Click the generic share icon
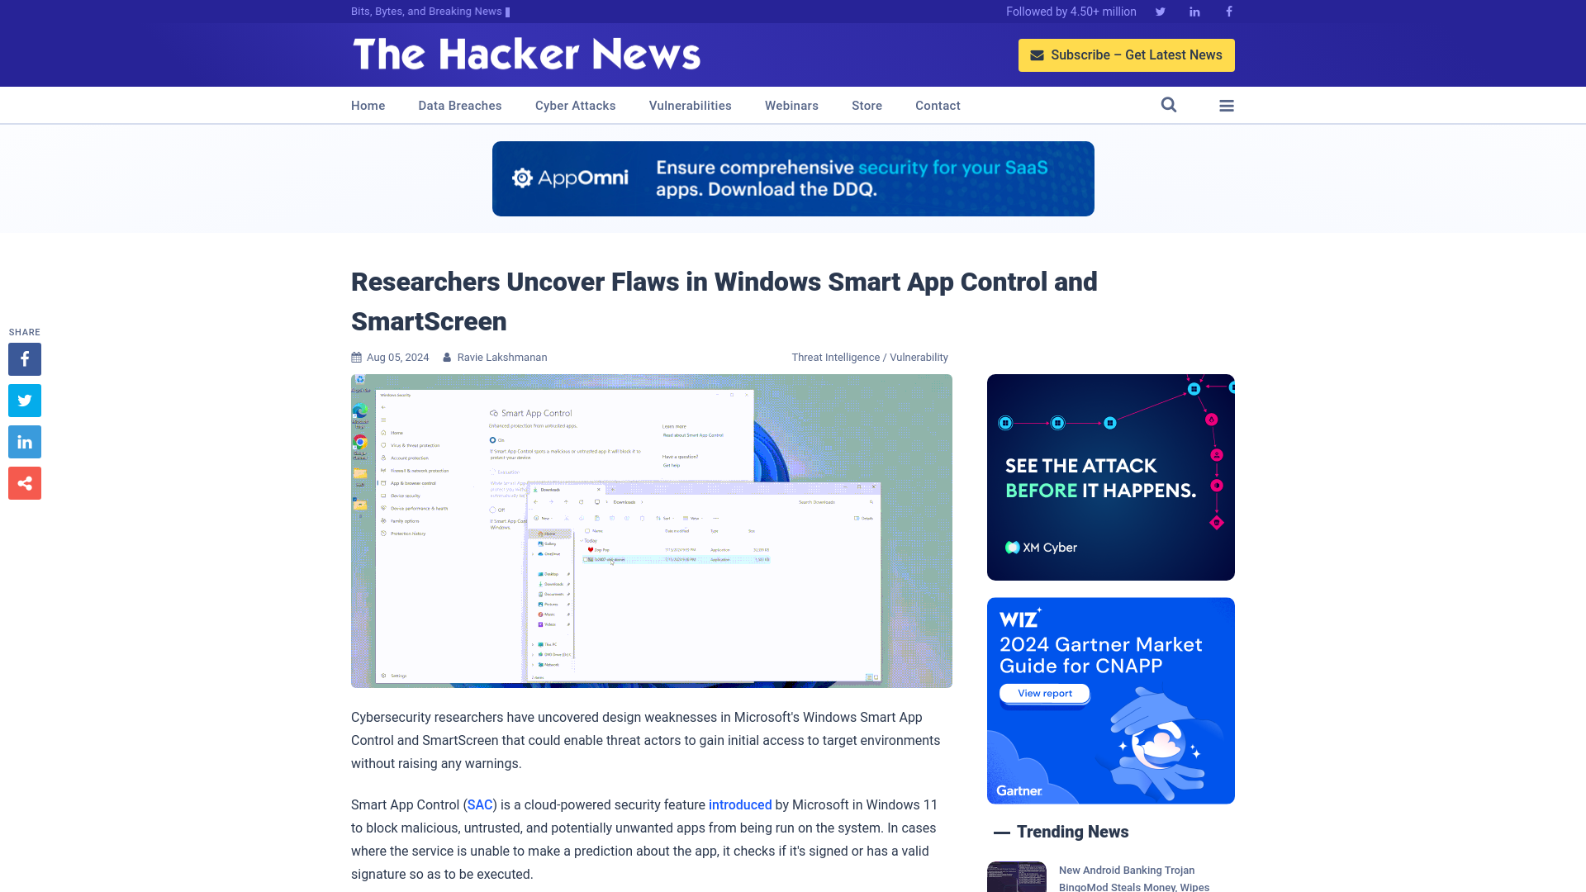1586x892 pixels. point(24,482)
